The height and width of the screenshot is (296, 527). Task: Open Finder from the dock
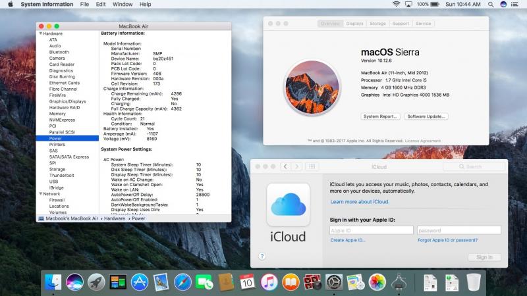click(x=53, y=282)
